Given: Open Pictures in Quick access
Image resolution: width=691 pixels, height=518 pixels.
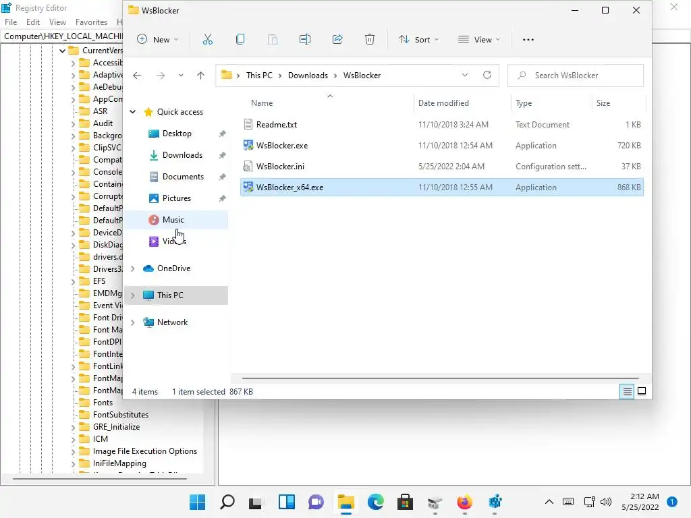Looking at the screenshot, I should tap(176, 198).
